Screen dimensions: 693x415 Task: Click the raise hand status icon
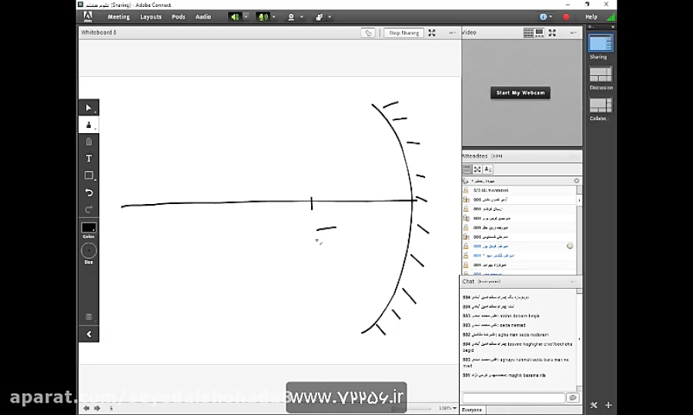[319, 17]
